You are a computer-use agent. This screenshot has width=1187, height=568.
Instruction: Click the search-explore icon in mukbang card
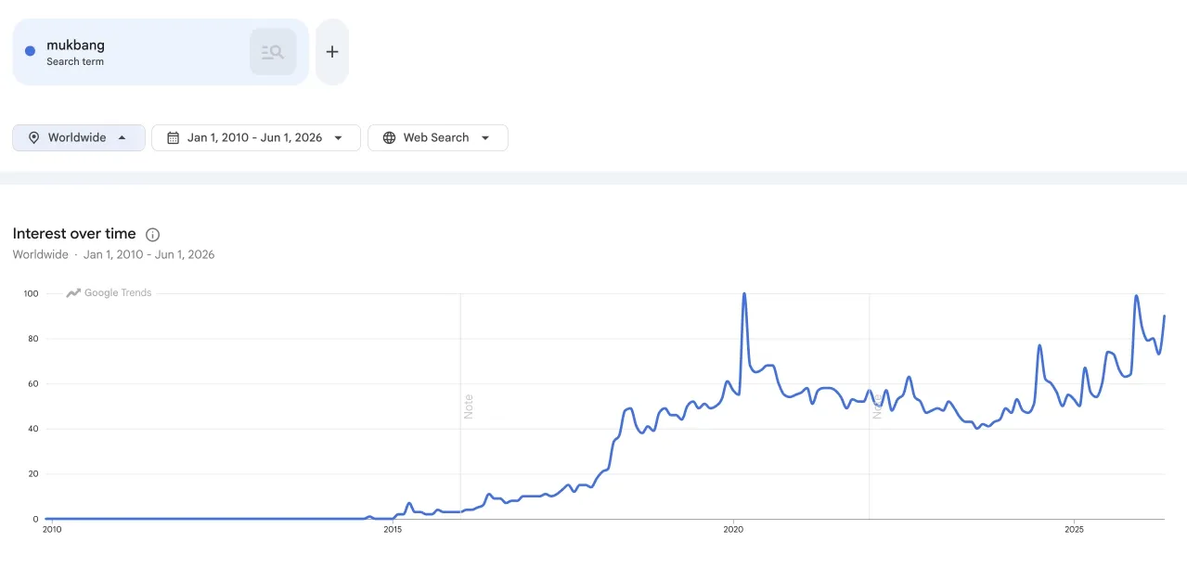[273, 52]
